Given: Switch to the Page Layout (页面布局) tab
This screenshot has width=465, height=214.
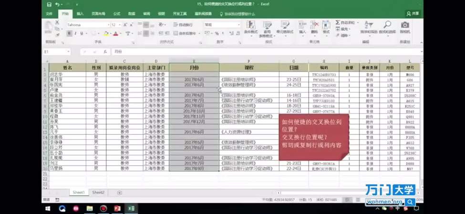Looking at the screenshot, I should click(x=98, y=14).
